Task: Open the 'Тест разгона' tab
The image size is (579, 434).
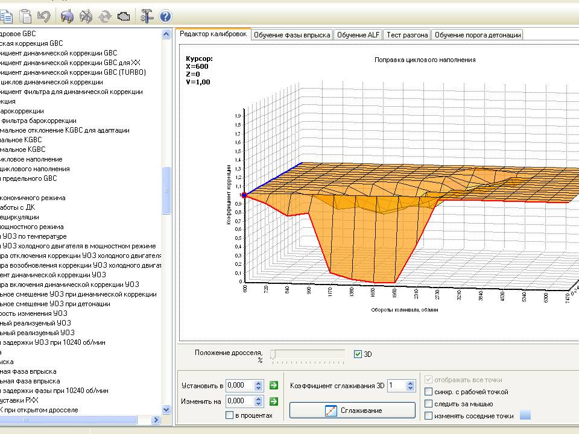Action: point(407,35)
